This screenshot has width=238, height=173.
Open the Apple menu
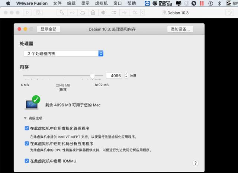[x=8, y=3]
